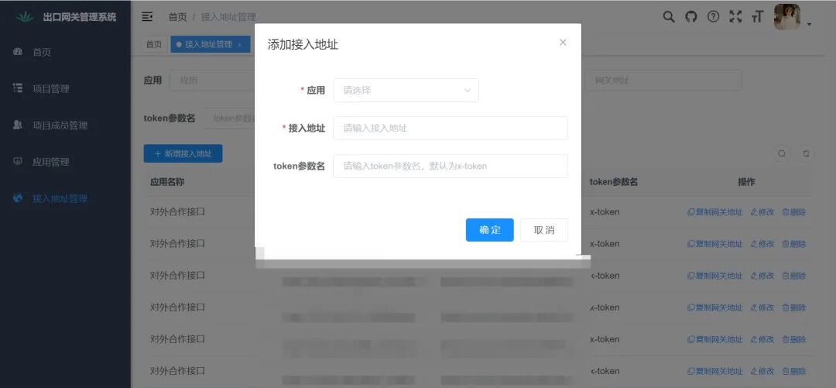The width and height of the screenshot is (836, 388).
Task: Refresh the table with round icon
Action: (806, 153)
